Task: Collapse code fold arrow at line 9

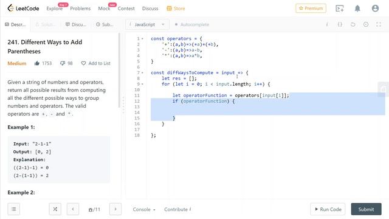Action: click(x=142, y=84)
